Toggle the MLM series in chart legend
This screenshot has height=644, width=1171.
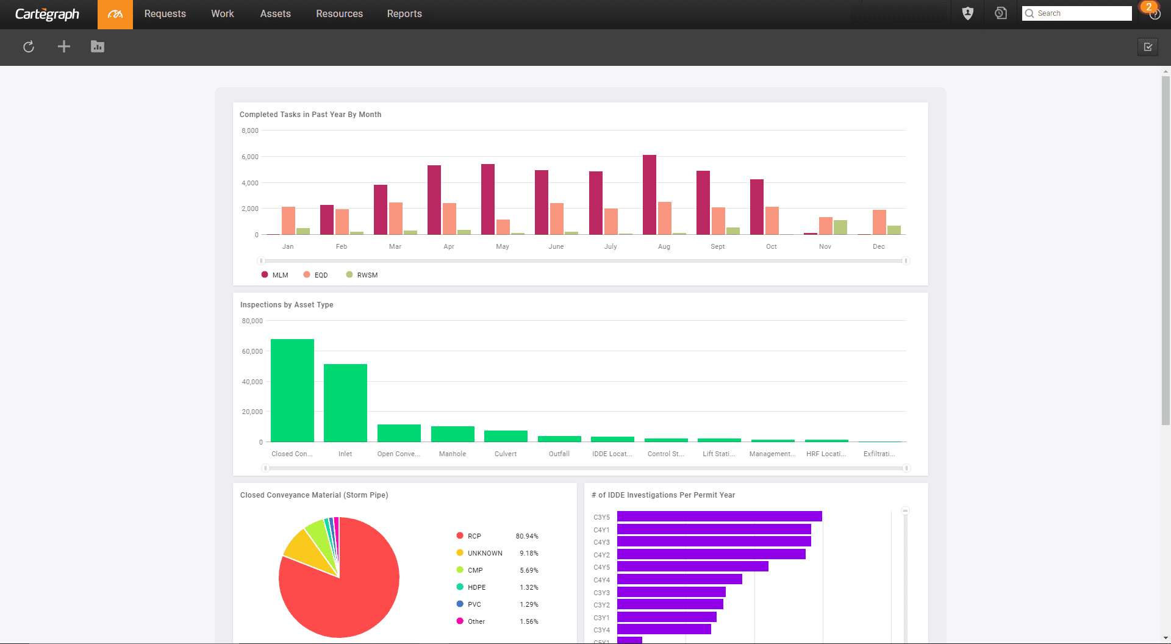275,275
